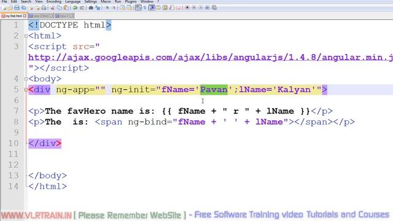Click 'ng-bind' attribute on line 8
Viewport: 393px width, 221px height.
[147, 122]
